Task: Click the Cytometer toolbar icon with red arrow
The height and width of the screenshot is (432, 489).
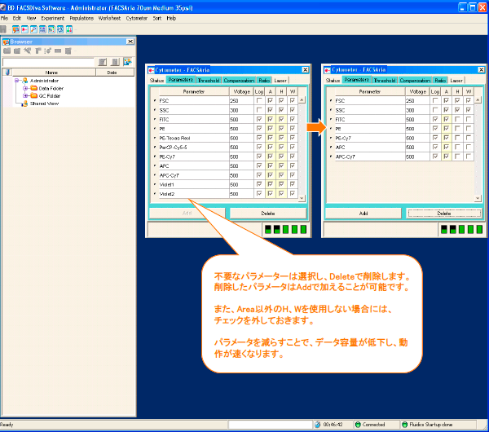Action: pyautogui.click(x=24, y=29)
